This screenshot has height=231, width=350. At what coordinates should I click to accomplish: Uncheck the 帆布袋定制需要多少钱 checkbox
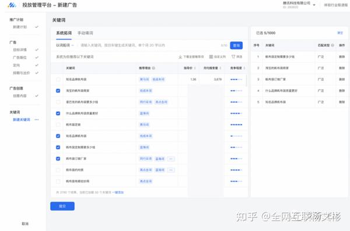coord(58,147)
